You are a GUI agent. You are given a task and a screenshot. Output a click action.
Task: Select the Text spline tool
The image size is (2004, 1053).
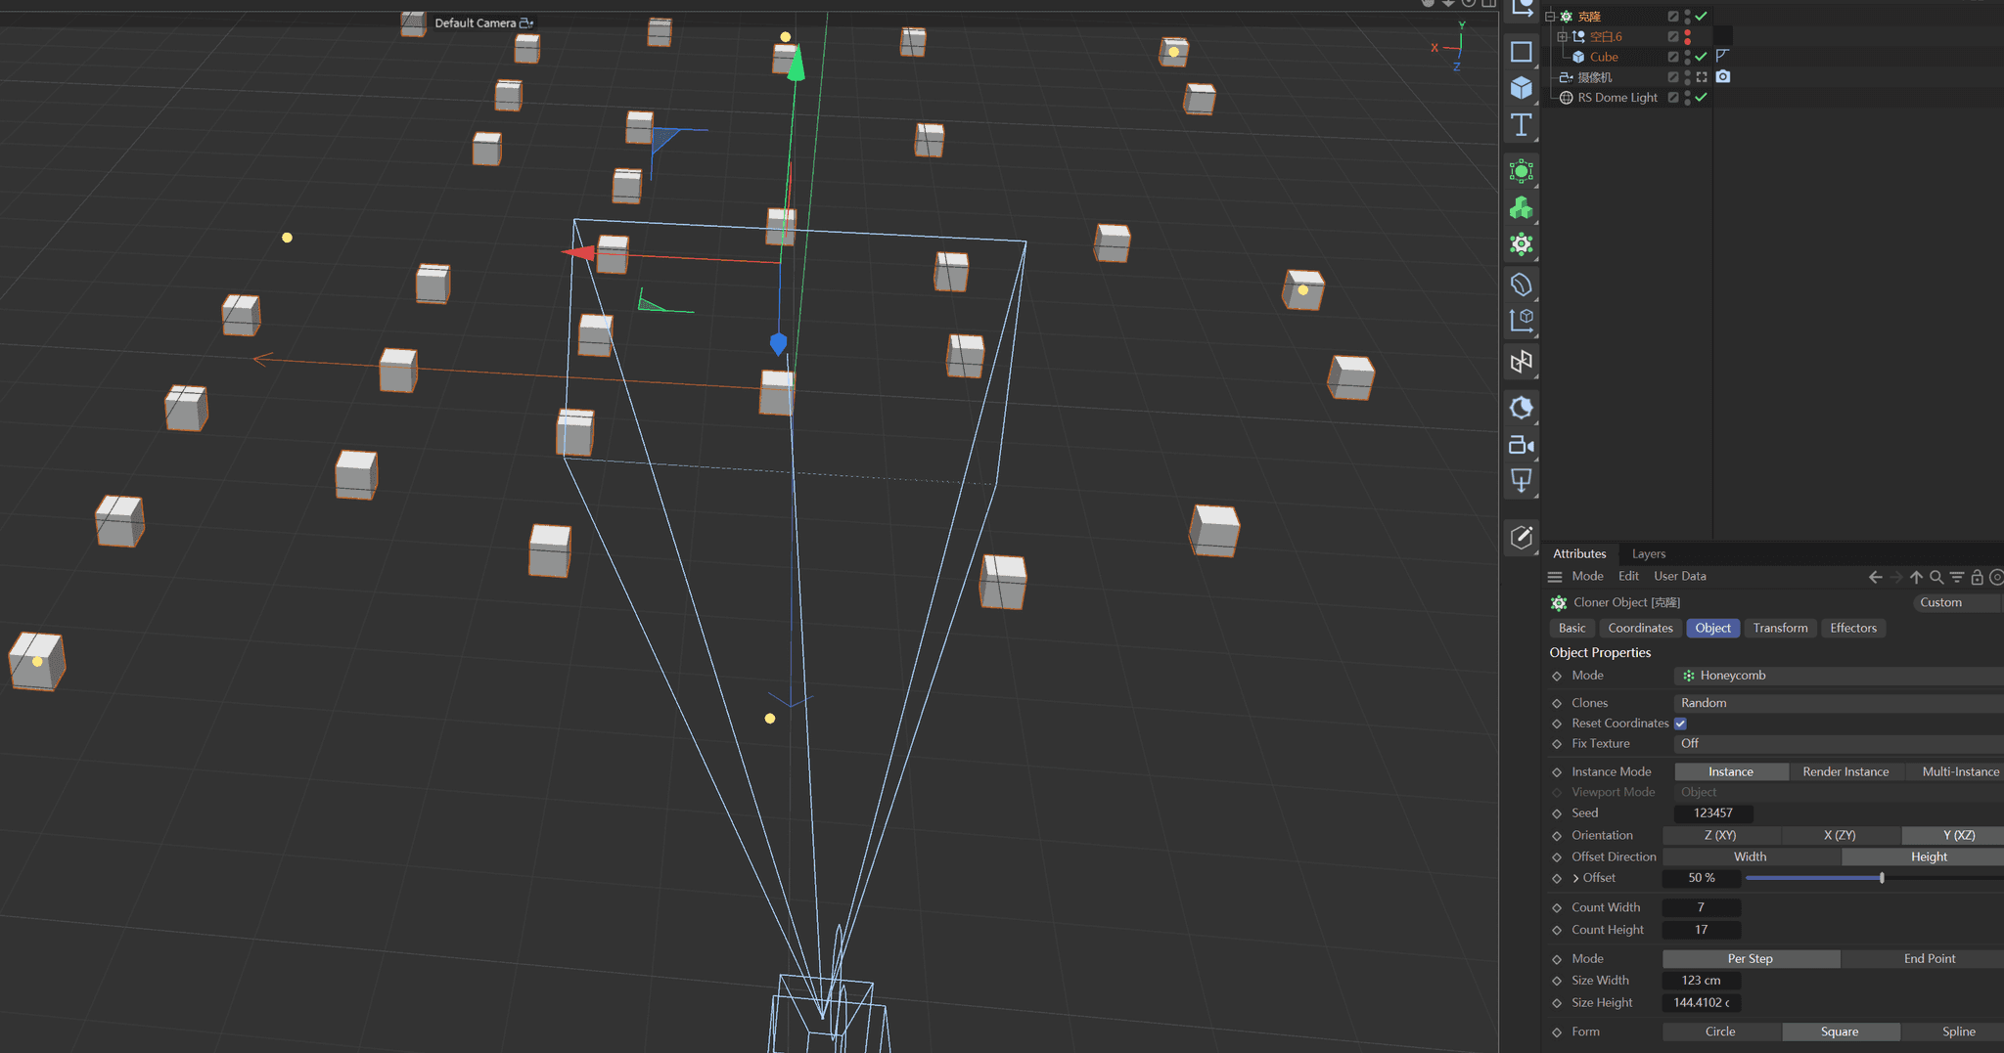[1521, 124]
